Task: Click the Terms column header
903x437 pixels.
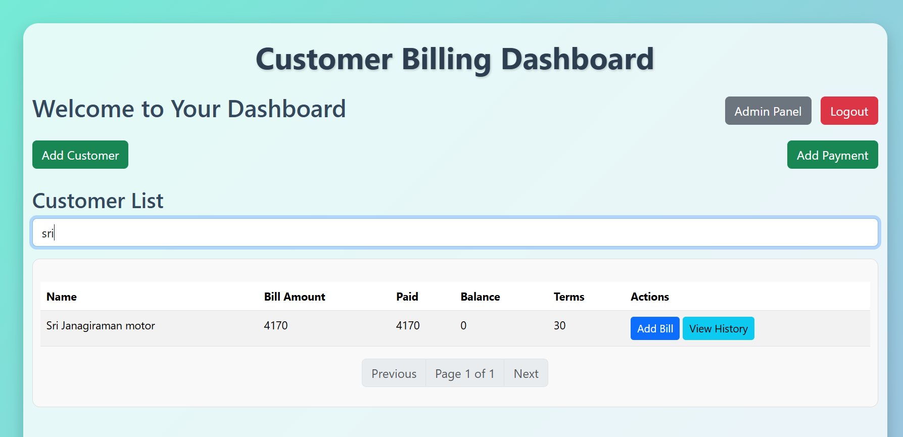Action: point(568,297)
